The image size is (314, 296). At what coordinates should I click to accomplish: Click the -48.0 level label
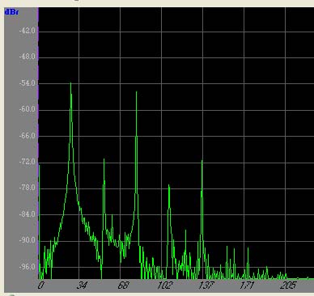tap(28, 57)
